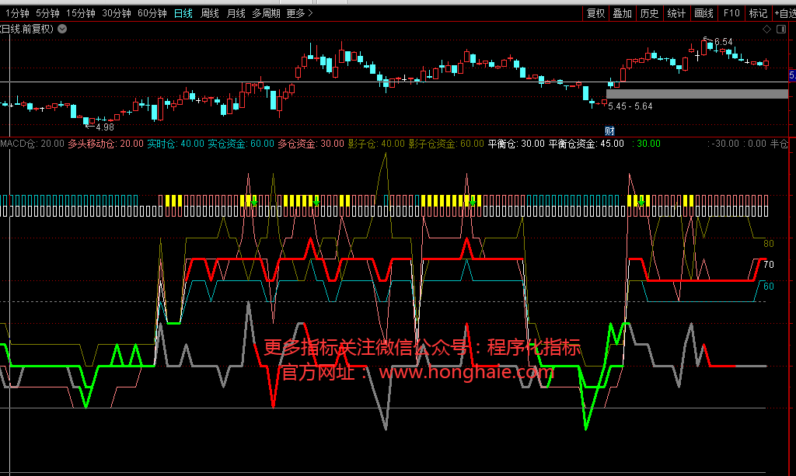The height and width of the screenshot is (476, 796).
Task: Toggle 复权 price adjustment
Action: 595,13
